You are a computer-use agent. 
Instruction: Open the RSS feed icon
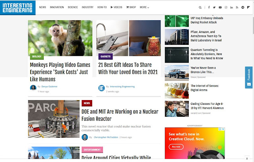pos(237,7)
